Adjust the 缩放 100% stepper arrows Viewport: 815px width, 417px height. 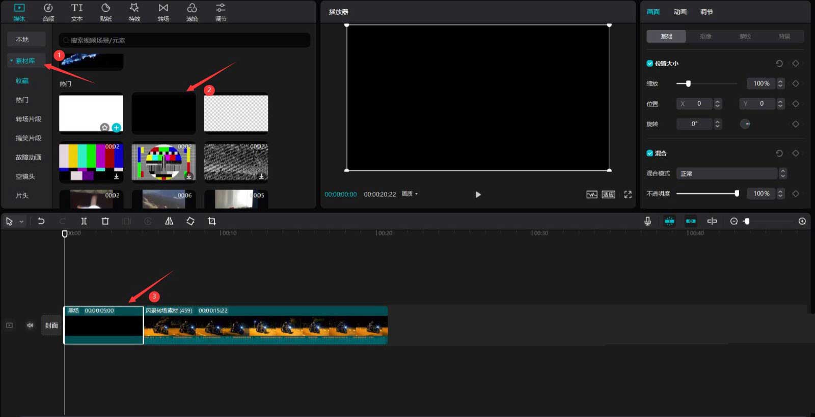(x=780, y=83)
